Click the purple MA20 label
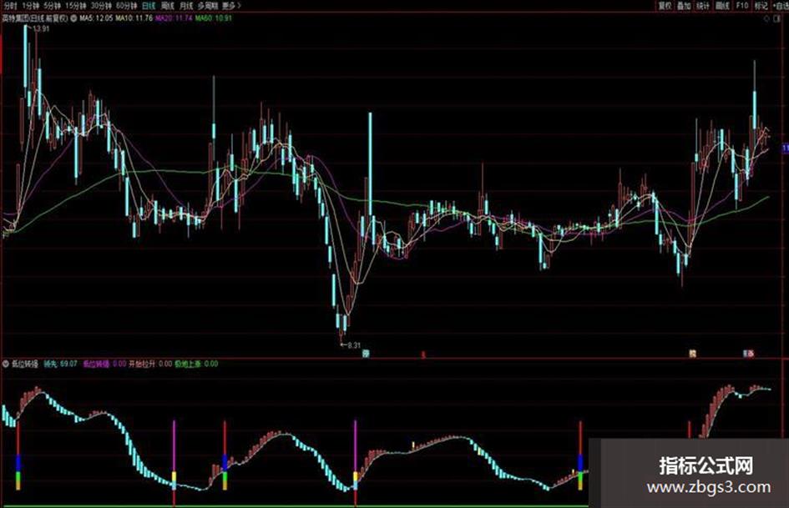The height and width of the screenshot is (508, 789). pos(174,18)
